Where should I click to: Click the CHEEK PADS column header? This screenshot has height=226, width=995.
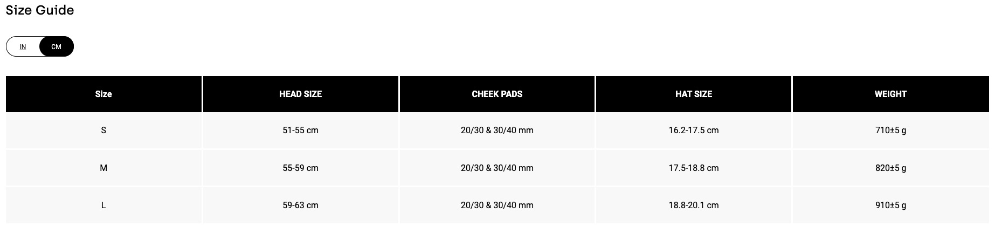[x=497, y=94]
